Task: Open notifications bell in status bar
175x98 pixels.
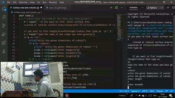Action: tap(171, 91)
